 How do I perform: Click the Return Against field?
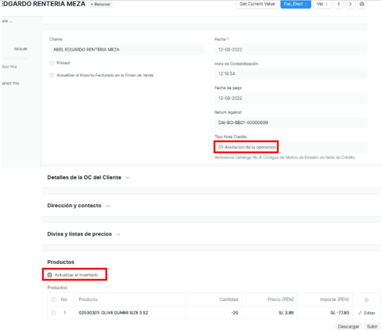290,123
